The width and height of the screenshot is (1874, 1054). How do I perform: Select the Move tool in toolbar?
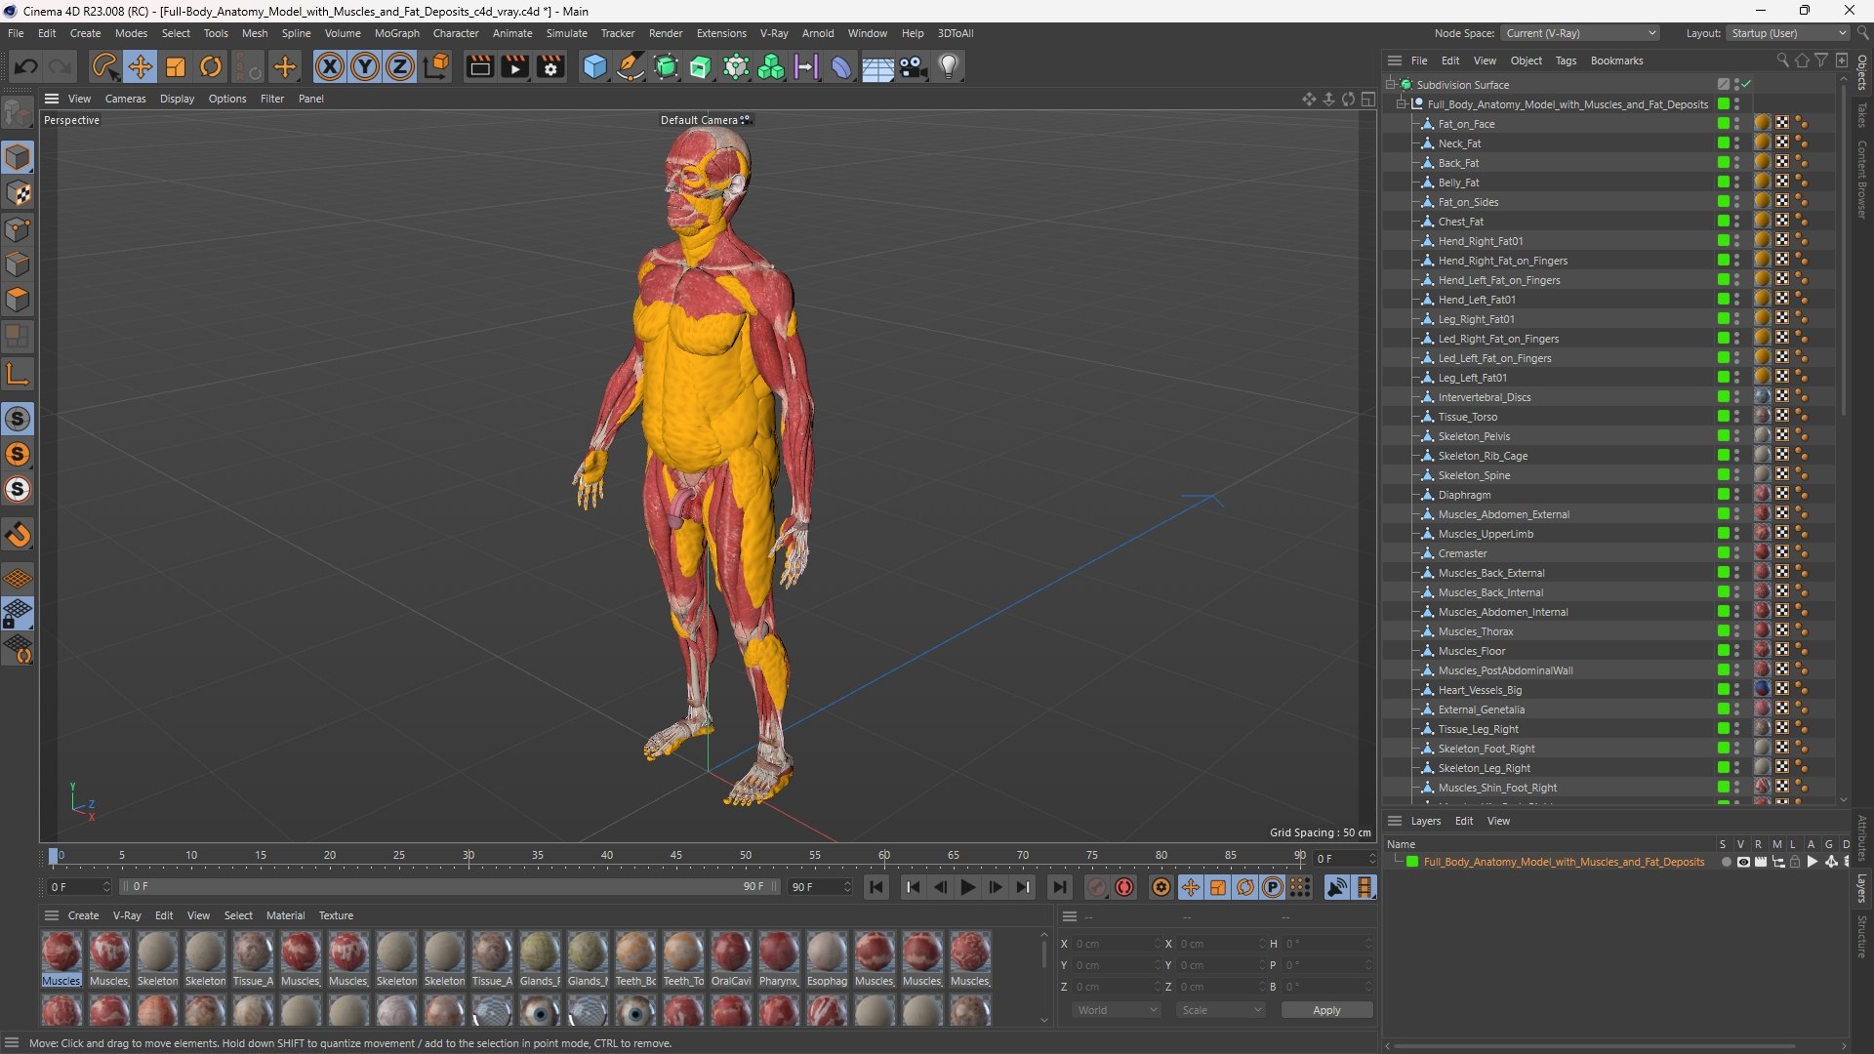point(140,66)
